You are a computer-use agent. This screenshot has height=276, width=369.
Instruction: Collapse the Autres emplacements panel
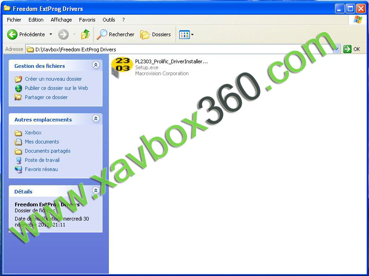click(x=96, y=119)
